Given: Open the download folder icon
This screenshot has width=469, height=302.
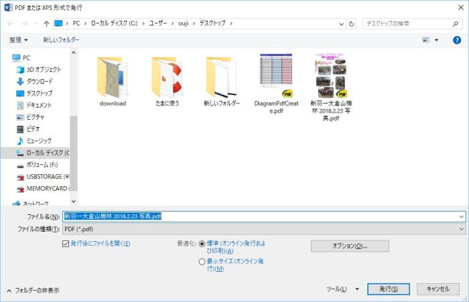Looking at the screenshot, I should point(112,78).
